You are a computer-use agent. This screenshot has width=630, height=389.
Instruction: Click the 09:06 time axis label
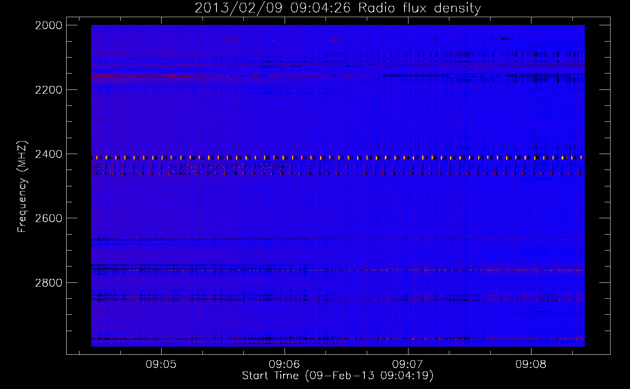pos(284,364)
